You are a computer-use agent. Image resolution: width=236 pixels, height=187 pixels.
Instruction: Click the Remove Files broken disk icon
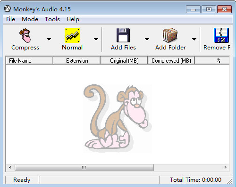(x=221, y=35)
